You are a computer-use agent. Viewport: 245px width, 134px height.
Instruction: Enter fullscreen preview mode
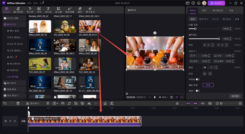(x=182, y=97)
